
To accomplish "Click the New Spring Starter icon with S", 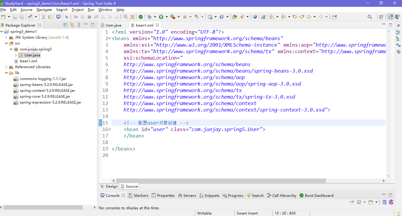I will 222,17.
